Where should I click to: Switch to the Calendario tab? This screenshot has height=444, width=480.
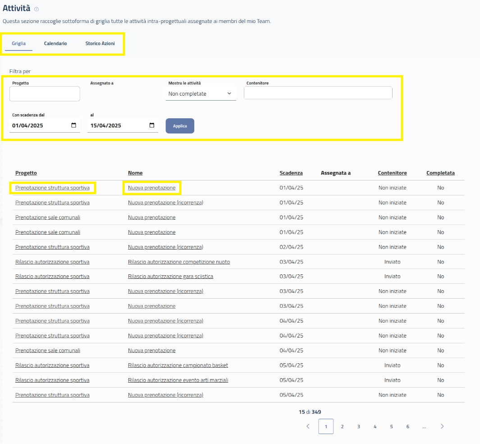[x=55, y=43]
